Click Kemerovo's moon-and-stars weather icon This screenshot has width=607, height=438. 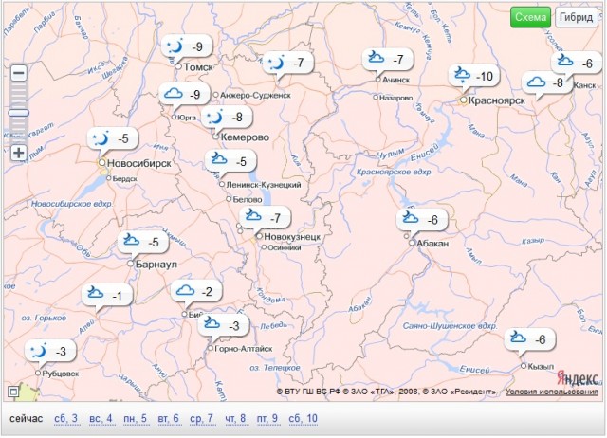point(214,117)
